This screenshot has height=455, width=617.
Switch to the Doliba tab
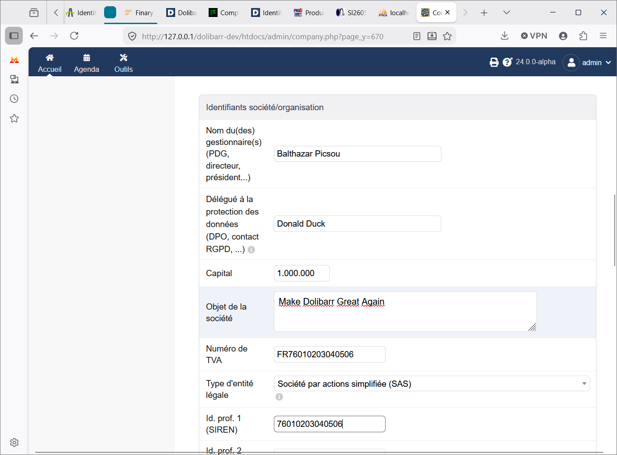click(181, 12)
